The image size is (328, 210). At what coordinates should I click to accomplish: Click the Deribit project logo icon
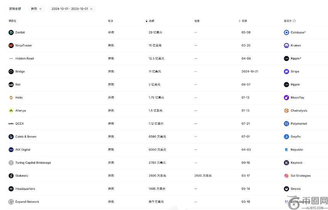click(x=11, y=32)
